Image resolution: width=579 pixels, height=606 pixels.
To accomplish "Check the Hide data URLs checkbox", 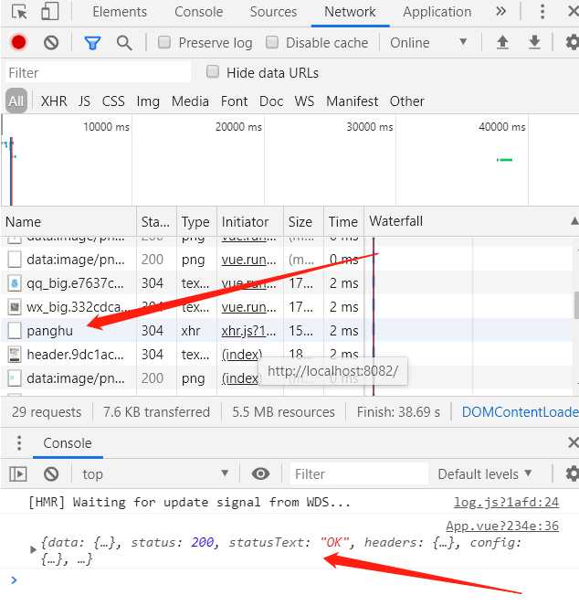I will [213, 71].
